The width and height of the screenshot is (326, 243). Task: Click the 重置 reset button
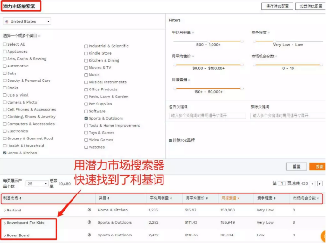tap(296, 167)
